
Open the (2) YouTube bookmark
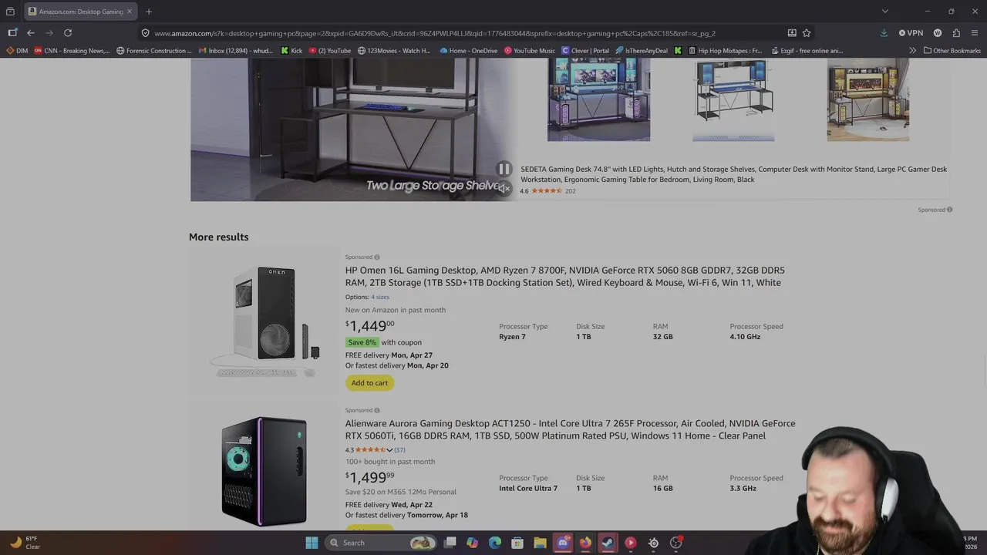point(330,51)
